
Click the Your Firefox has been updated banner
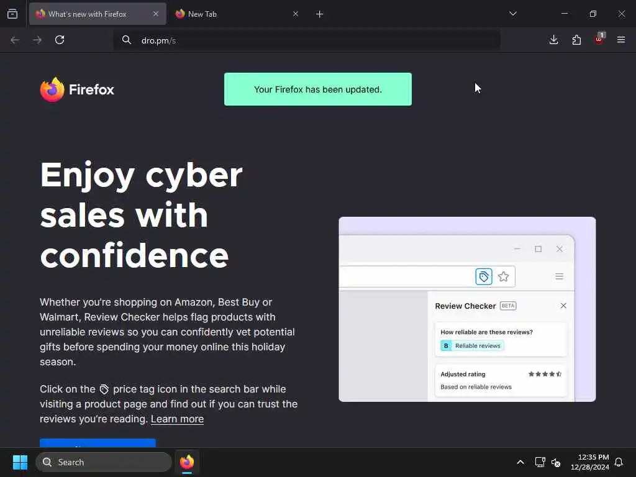(x=318, y=89)
